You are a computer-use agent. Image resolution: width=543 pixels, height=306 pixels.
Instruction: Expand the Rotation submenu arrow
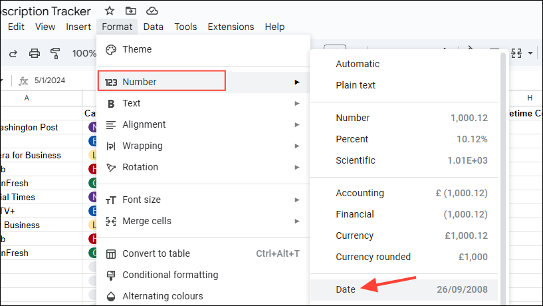tap(297, 168)
